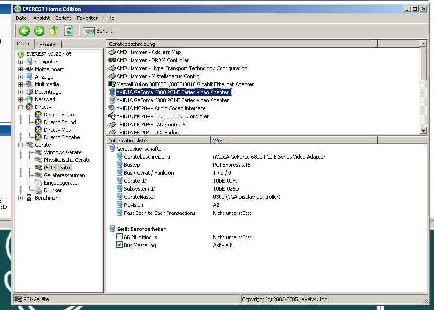Switch to the Menü tab
The height and width of the screenshot is (310, 434).
23,44
